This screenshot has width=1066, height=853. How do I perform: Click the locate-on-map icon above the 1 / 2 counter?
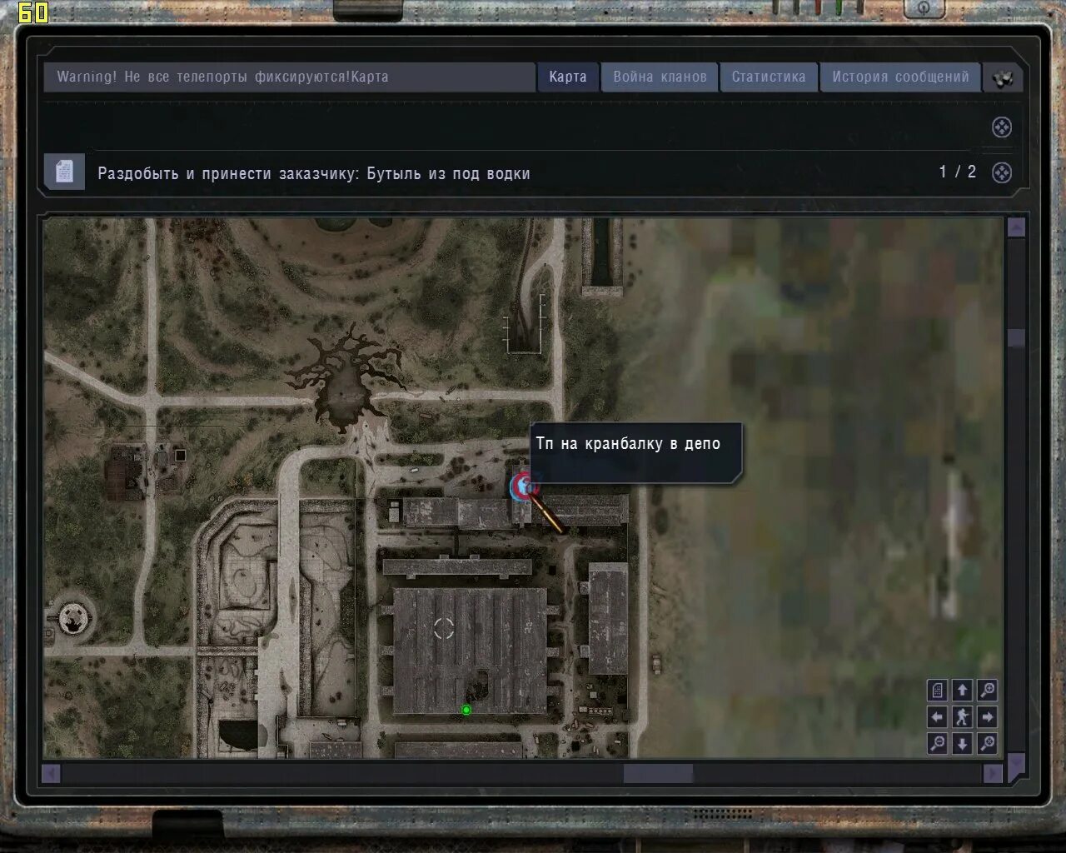1002,127
